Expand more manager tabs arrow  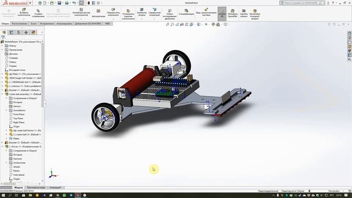tap(42, 32)
